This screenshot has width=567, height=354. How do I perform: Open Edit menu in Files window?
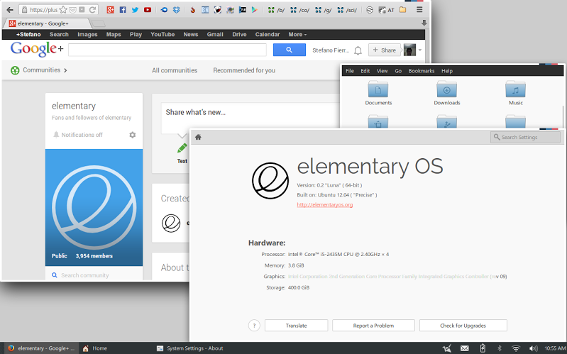(365, 71)
